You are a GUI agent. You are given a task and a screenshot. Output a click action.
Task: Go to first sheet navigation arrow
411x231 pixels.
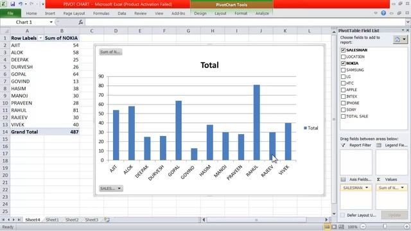(3, 219)
